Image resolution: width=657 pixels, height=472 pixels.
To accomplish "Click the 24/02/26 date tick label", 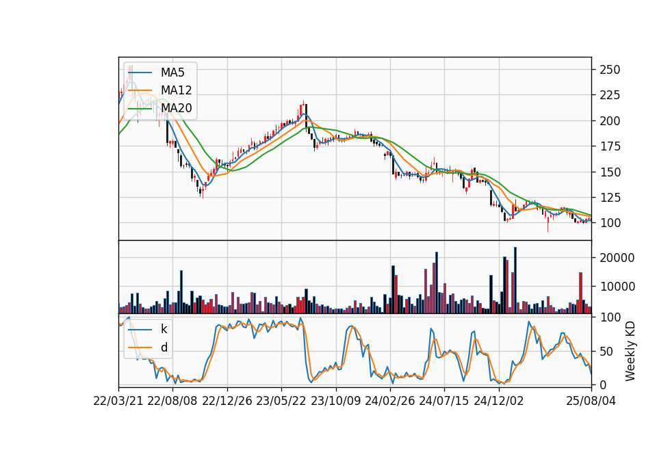I will [389, 401].
